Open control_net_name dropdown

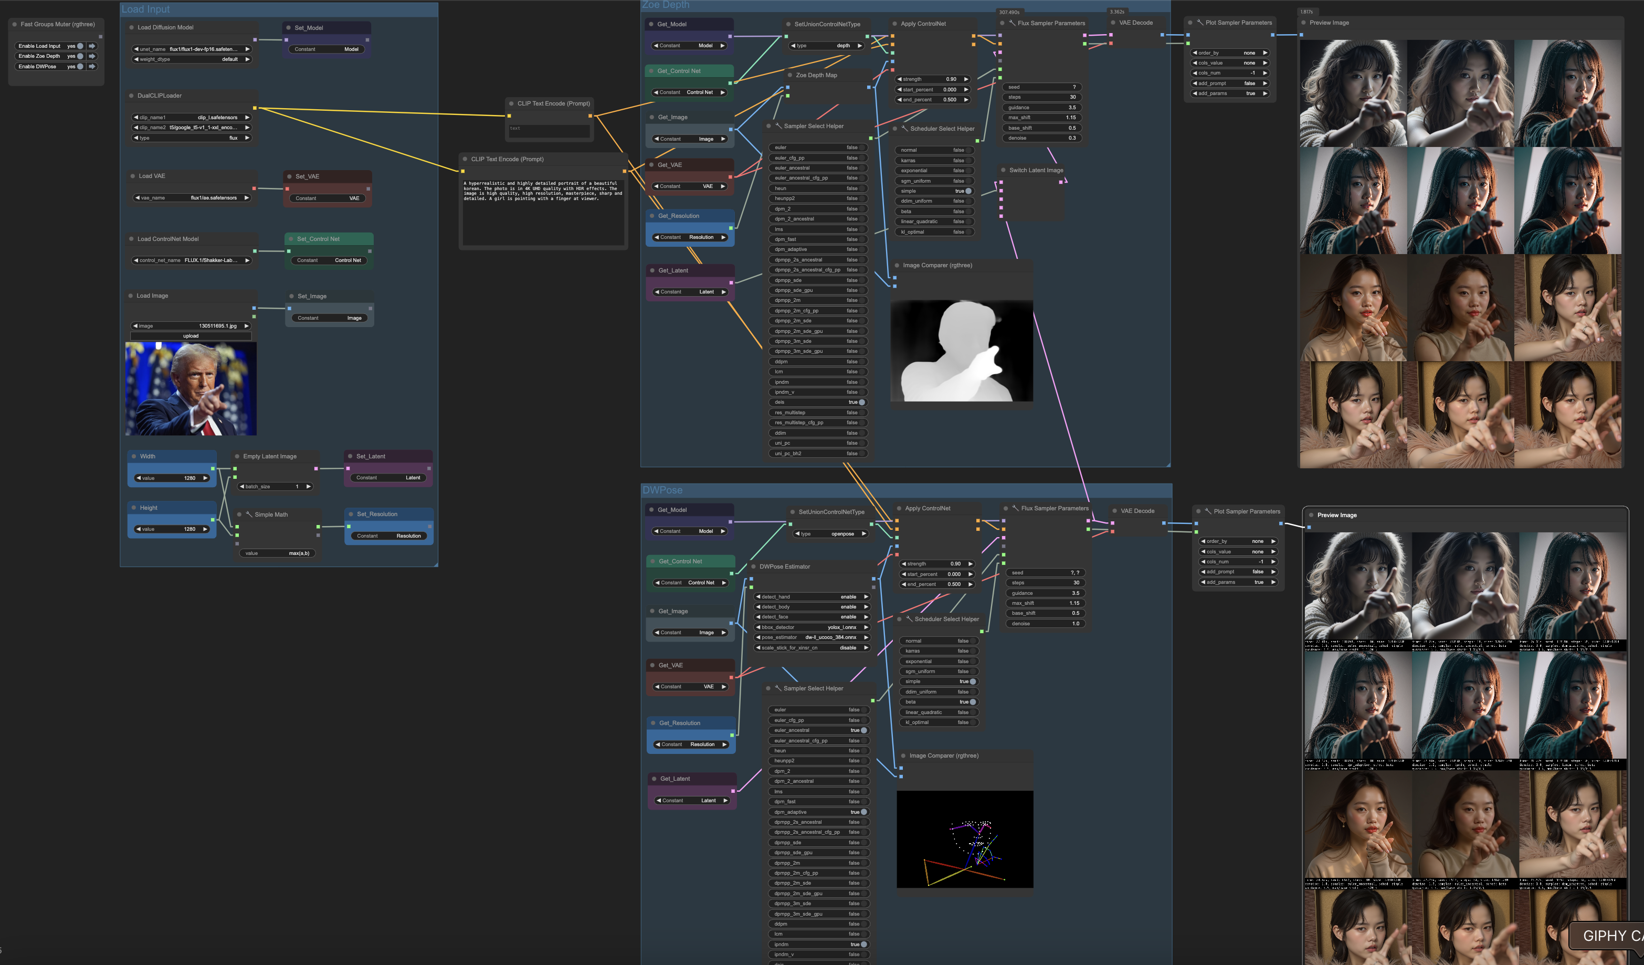[x=191, y=260]
